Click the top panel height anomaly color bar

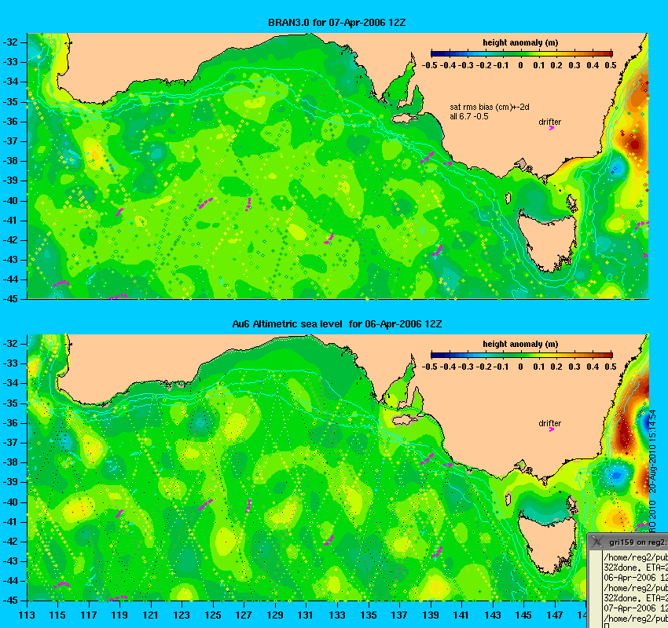tap(522, 53)
